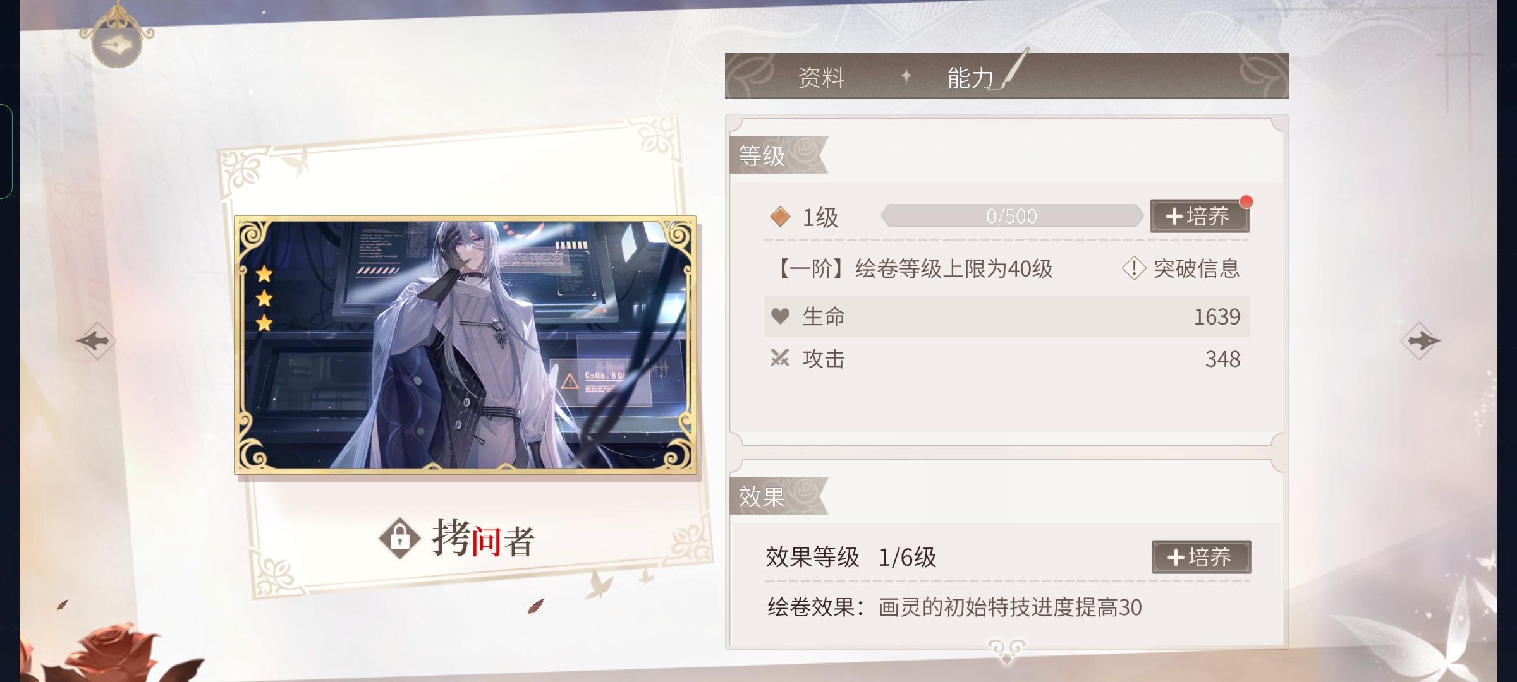Click the star divider between tabs
This screenshot has height=682, width=1517.
906,76
